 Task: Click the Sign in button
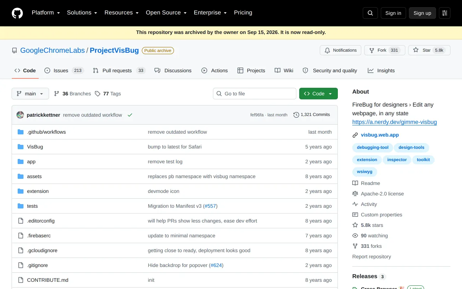(x=393, y=13)
